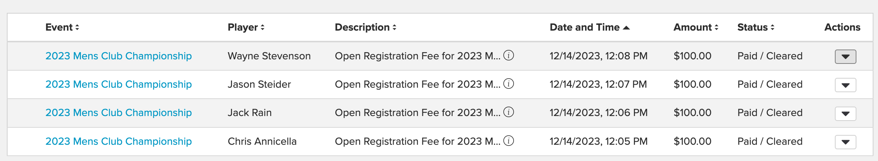Open championship event link in Chris Annicella row
Image resolution: width=878 pixels, height=161 pixels.
click(x=118, y=141)
